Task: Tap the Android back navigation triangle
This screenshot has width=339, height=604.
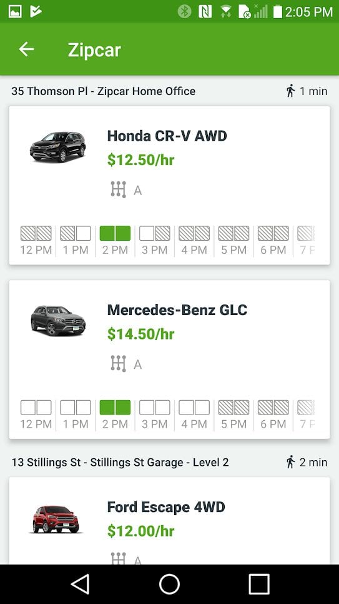Action: (x=81, y=584)
